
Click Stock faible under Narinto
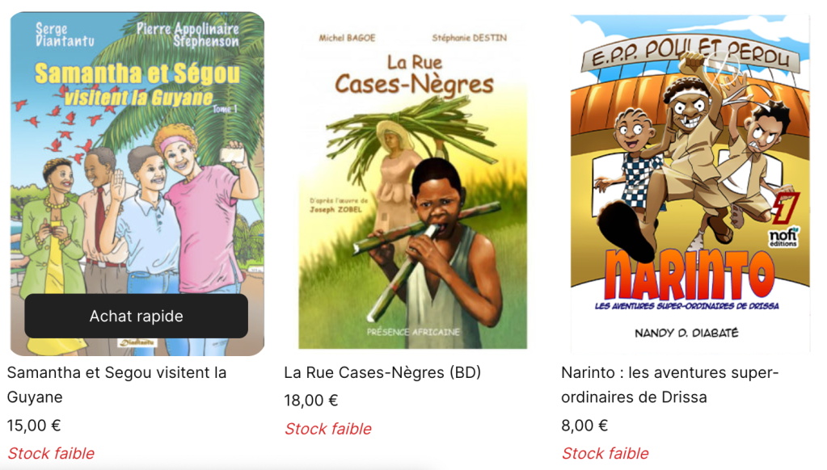click(605, 453)
